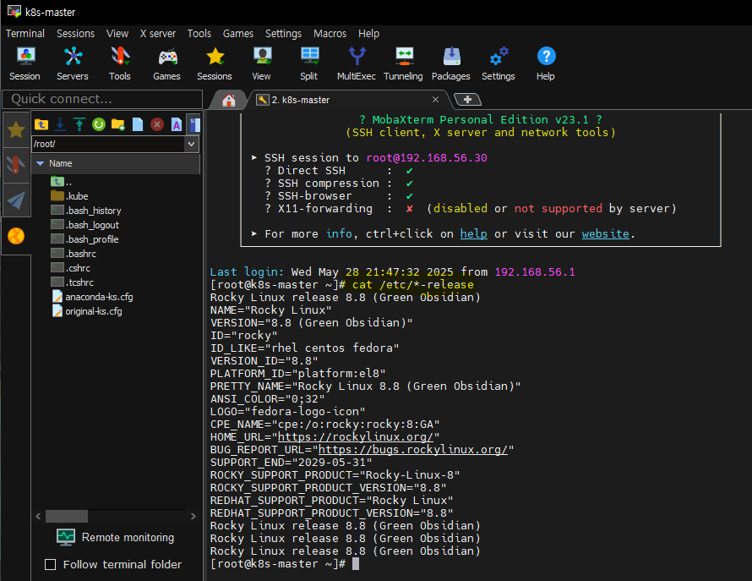Click the Quick connect input field
This screenshot has height=581, width=752.
[x=100, y=99]
